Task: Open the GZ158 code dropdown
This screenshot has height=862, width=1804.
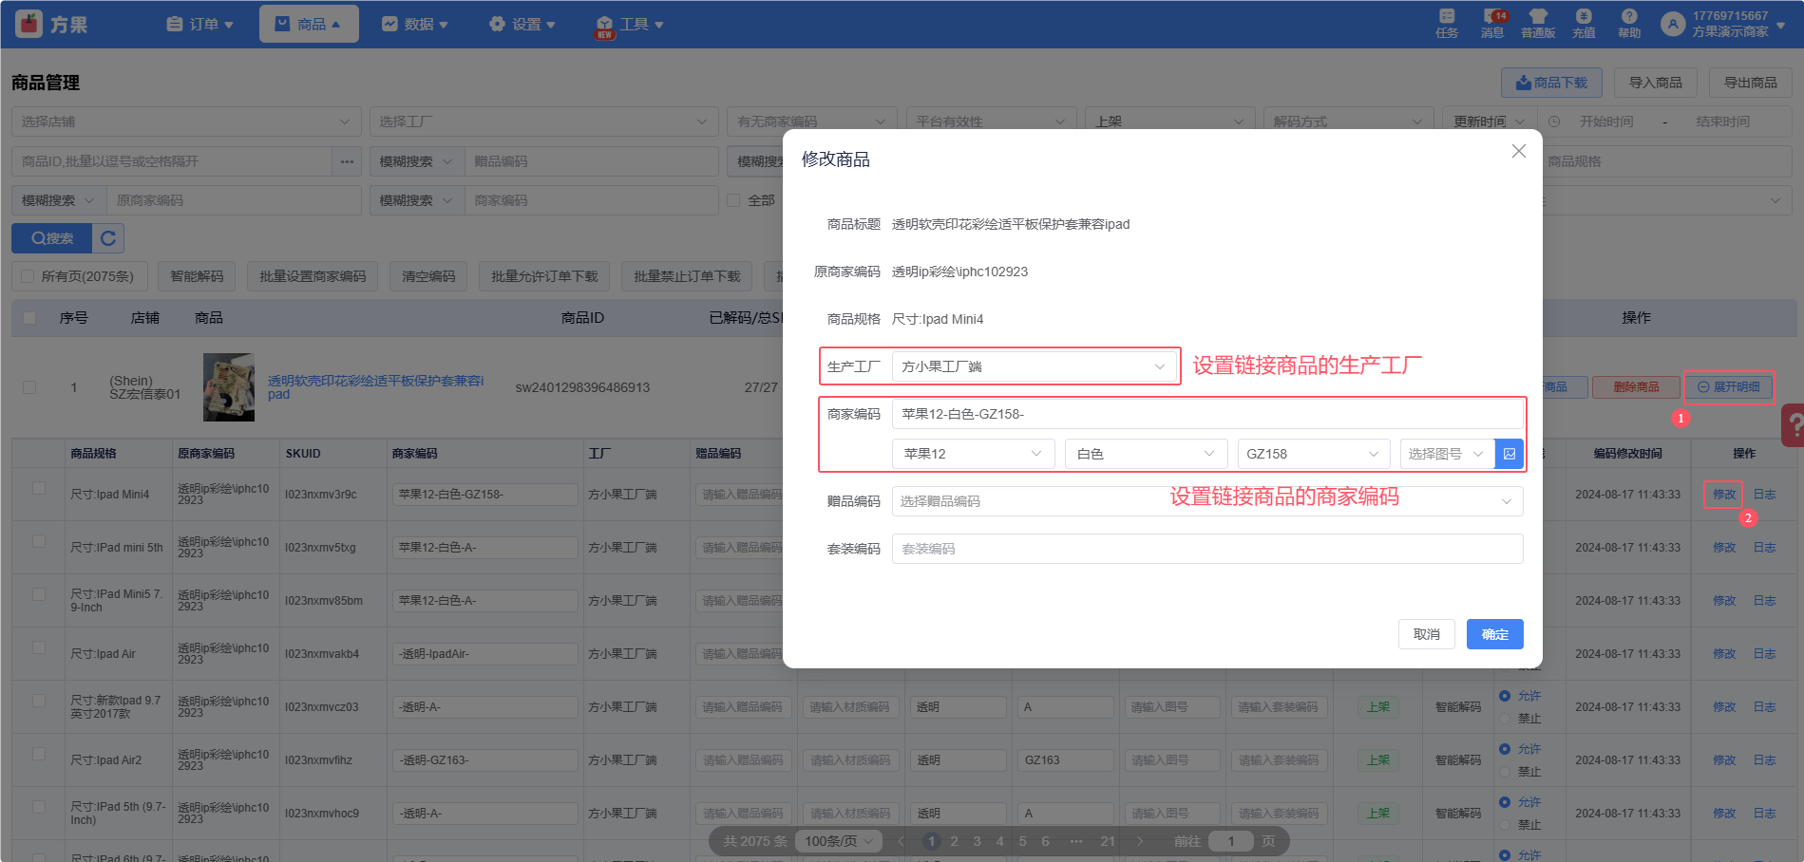Action: 1311,454
